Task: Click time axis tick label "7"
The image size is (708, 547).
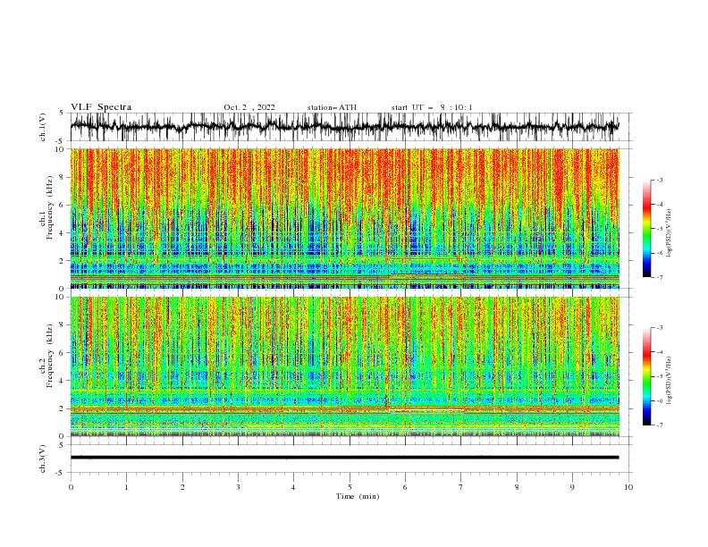Action: pyautogui.click(x=461, y=487)
